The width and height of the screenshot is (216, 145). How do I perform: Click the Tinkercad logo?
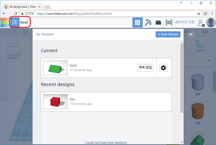coord(5,22)
